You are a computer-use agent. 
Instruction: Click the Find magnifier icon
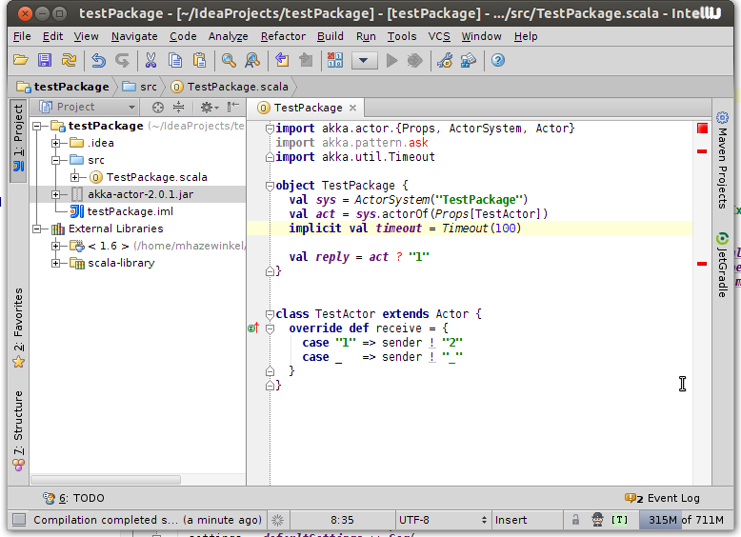tap(229, 60)
